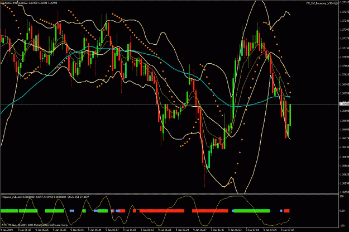Click the FXprime_indicator label in subwindow

click(12, 197)
